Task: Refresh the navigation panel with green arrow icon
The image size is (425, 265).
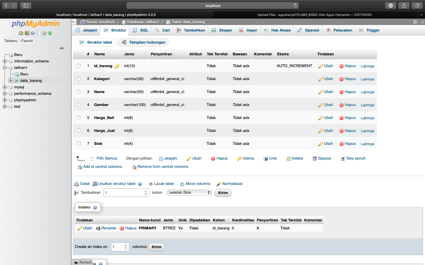Action: pyautogui.click(x=50, y=33)
